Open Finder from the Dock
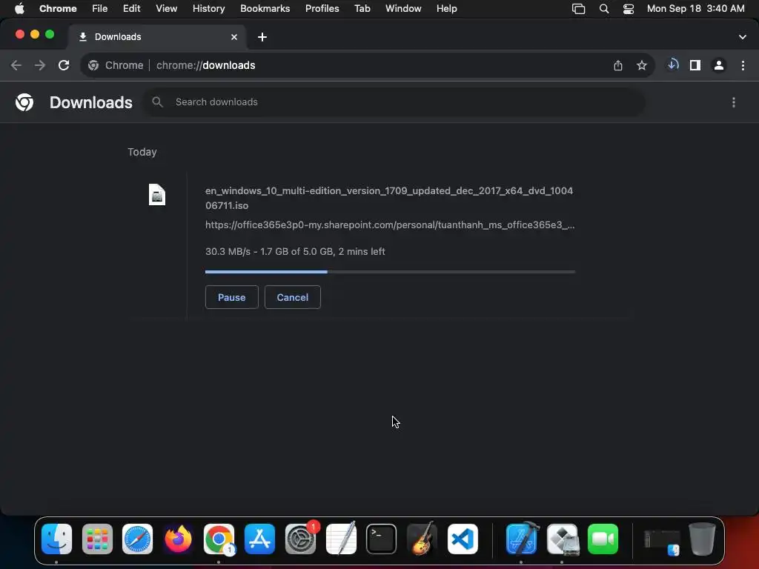The width and height of the screenshot is (759, 569). 56,539
